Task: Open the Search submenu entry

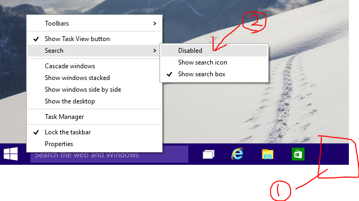Action: [x=93, y=51]
